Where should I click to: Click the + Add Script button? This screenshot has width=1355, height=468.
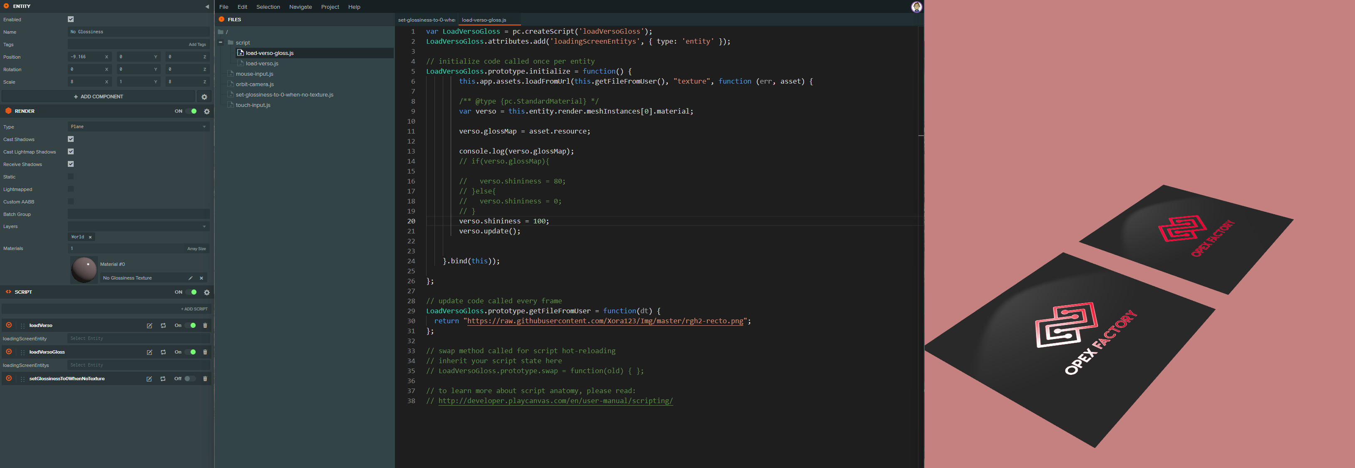click(194, 309)
